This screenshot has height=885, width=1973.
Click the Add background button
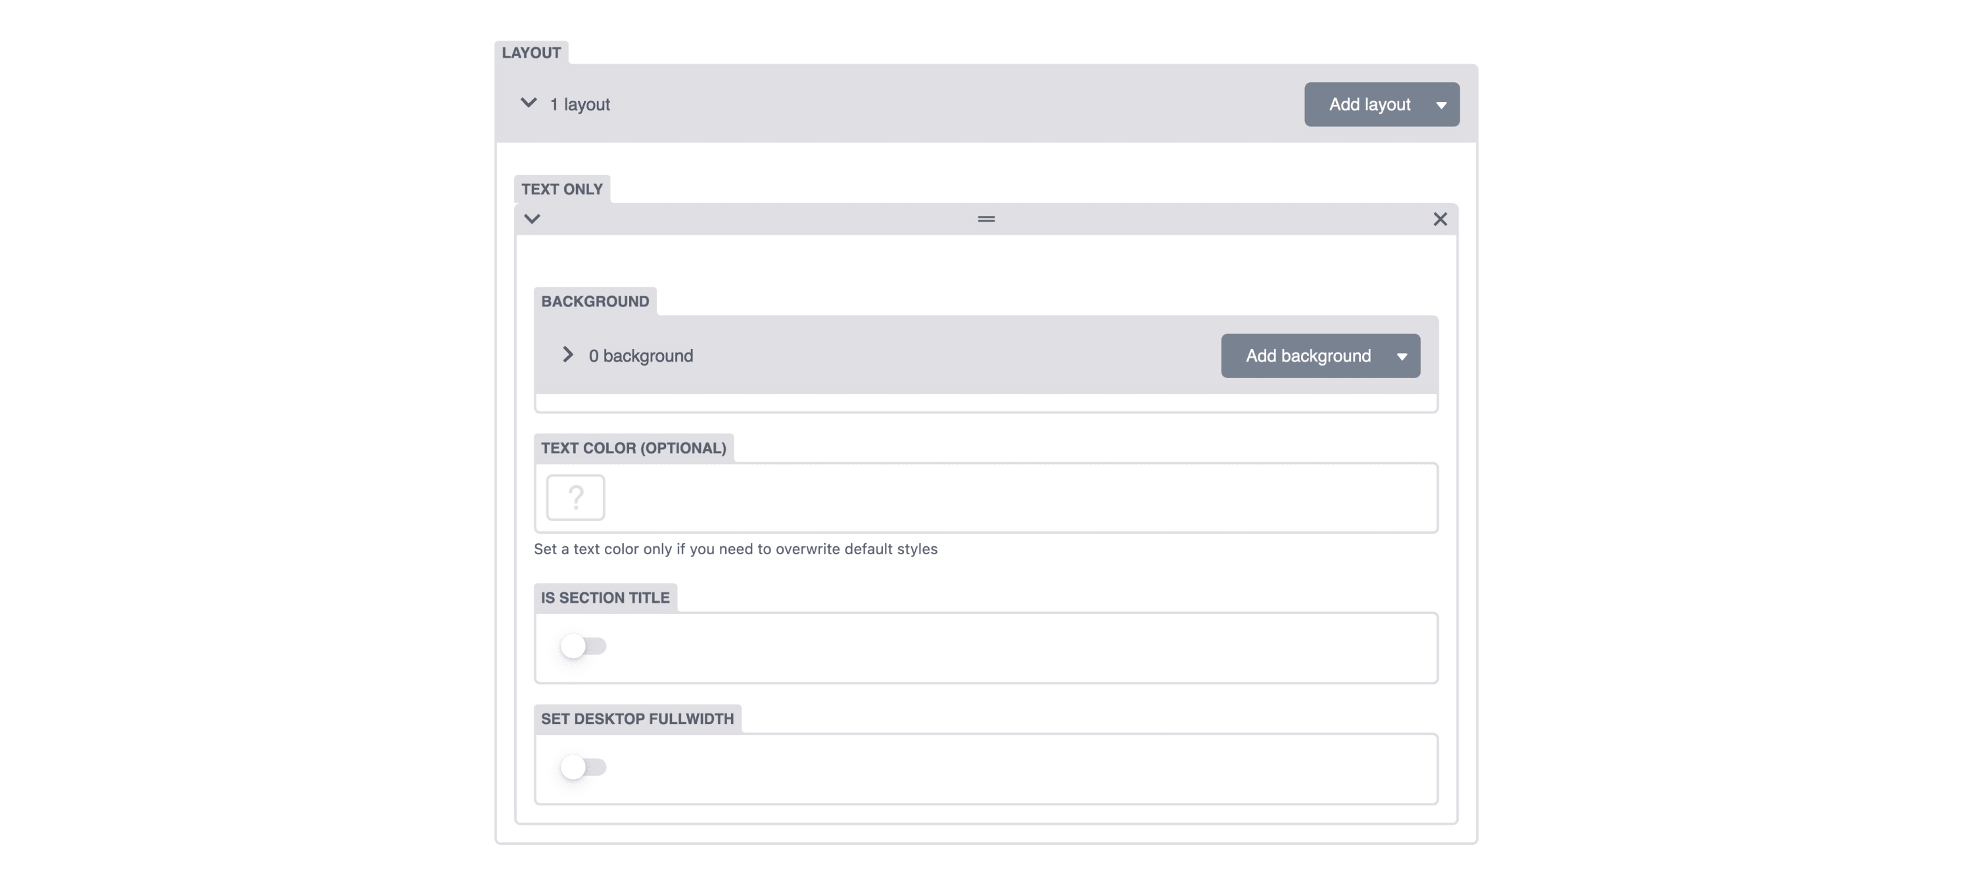(1308, 356)
